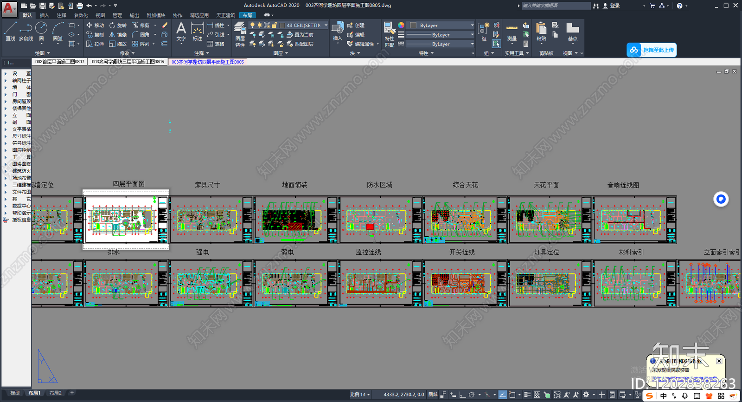Open Layer Properties (图层特性) manager
The image size is (742, 402).
(240, 34)
